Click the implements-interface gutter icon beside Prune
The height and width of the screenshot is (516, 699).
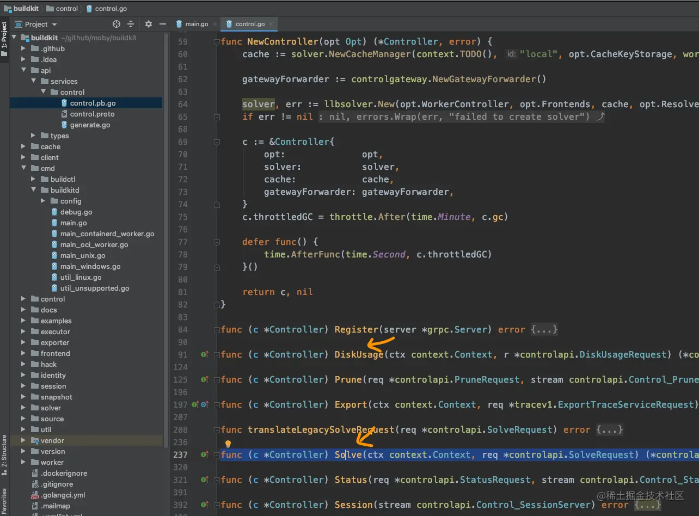[x=204, y=379]
